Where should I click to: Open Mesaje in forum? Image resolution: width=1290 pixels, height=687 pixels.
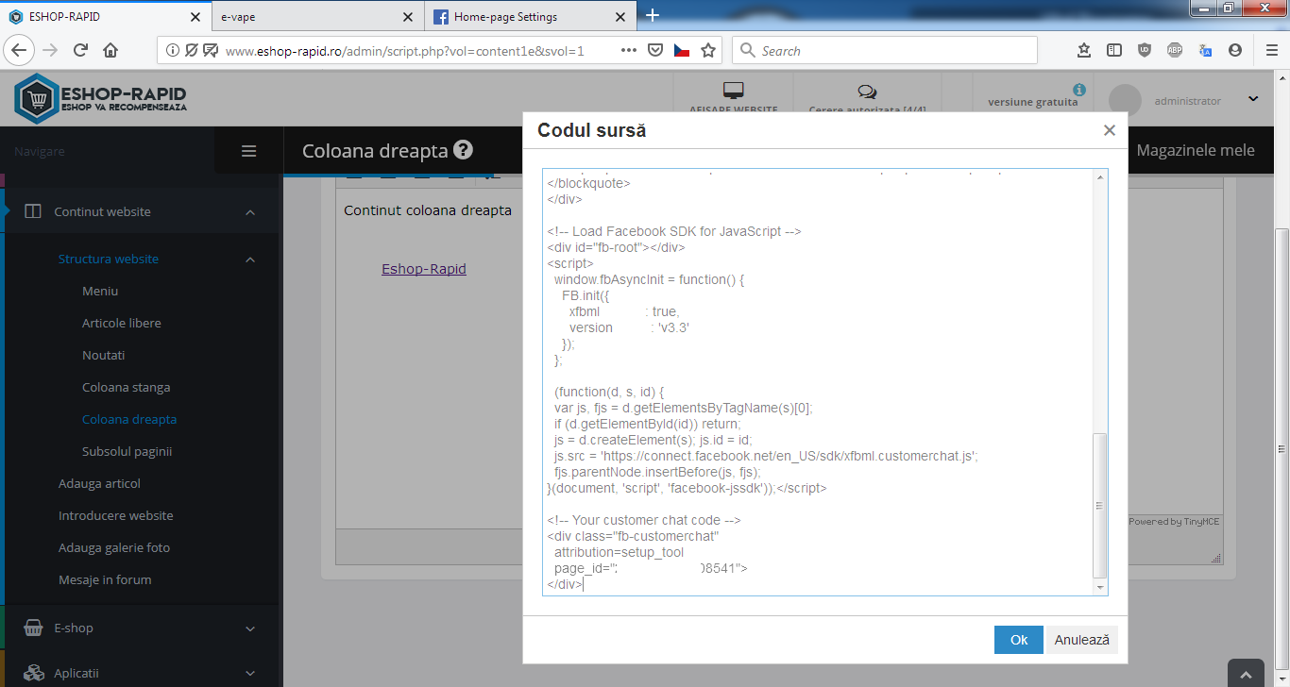(105, 580)
